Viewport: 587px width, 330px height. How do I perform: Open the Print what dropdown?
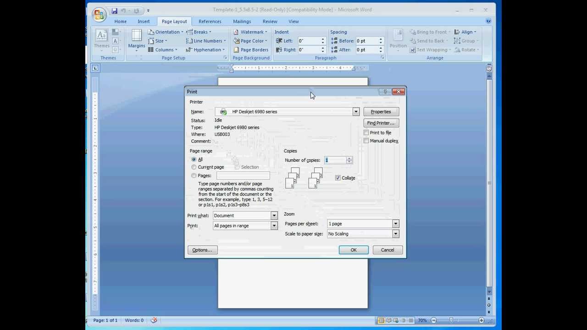[x=274, y=215]
